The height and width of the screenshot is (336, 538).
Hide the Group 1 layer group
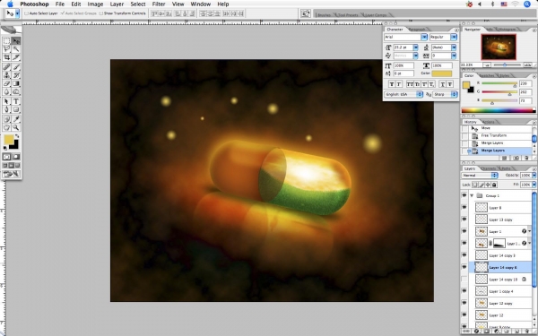(x=464, y=195)
